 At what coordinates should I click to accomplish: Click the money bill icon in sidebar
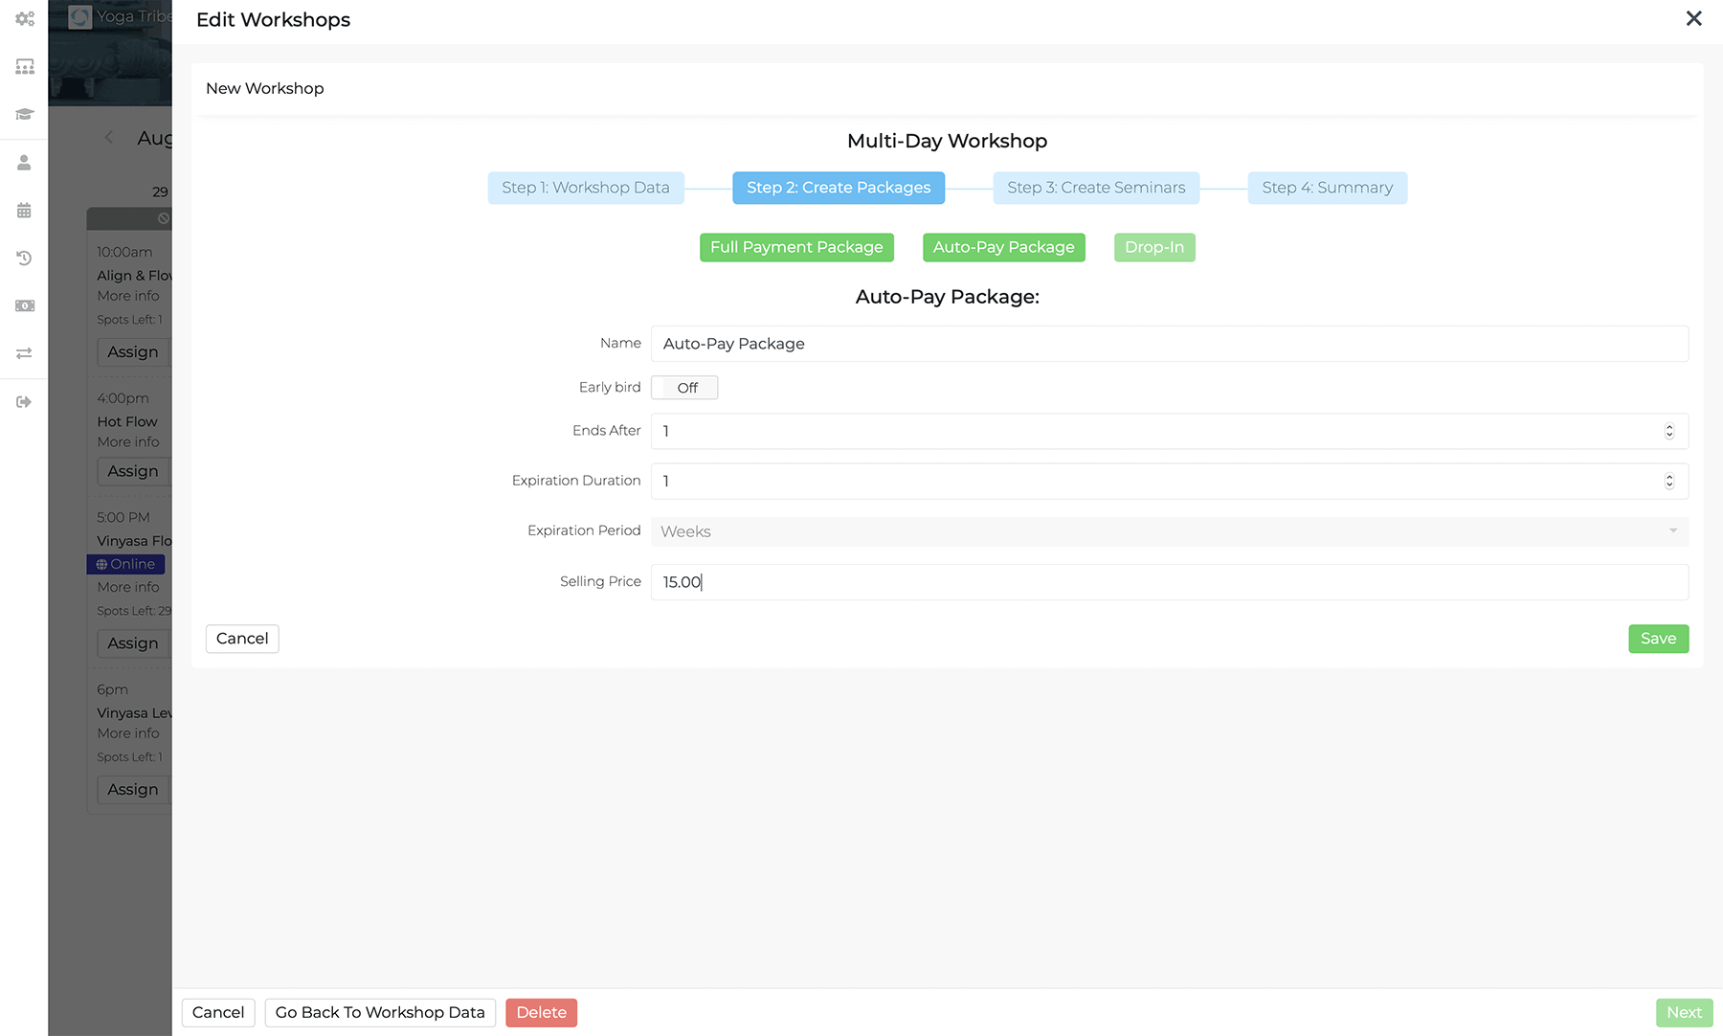24,306
